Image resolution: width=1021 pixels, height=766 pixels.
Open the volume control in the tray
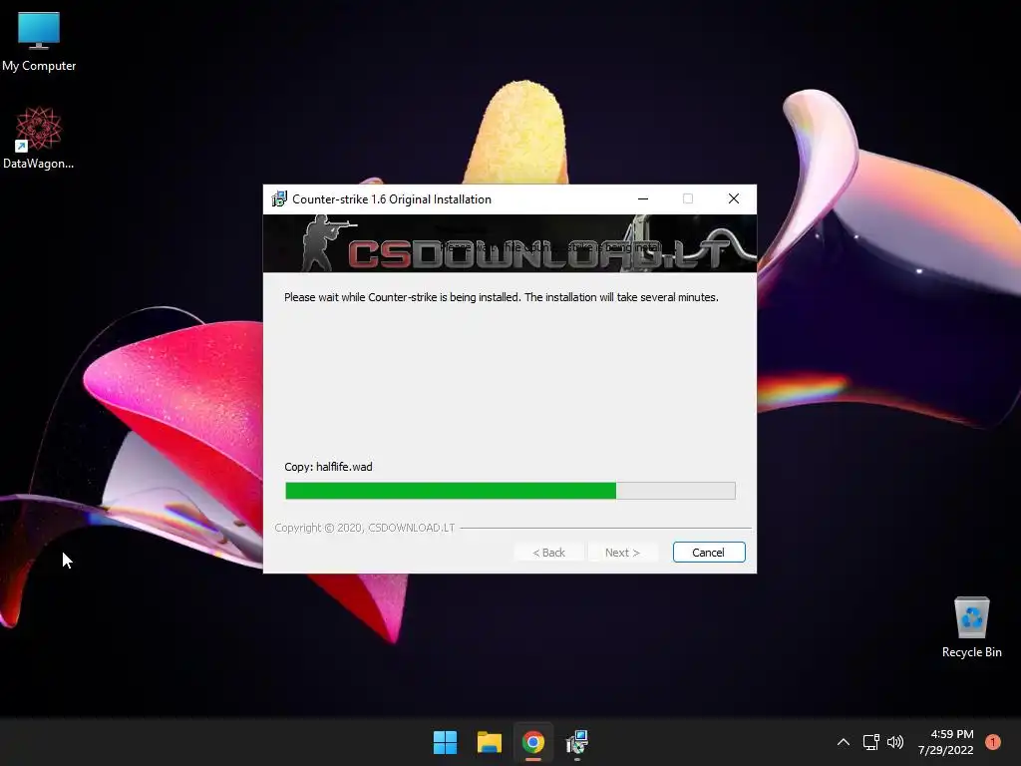click(895, 742)
